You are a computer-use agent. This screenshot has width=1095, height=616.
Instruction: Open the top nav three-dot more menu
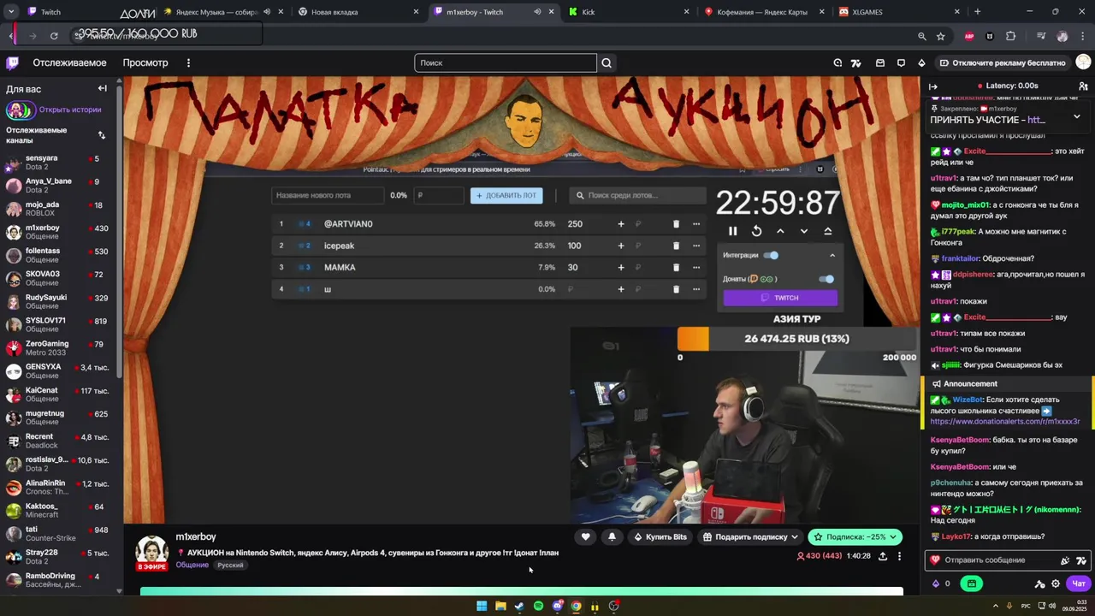point(188,62)
